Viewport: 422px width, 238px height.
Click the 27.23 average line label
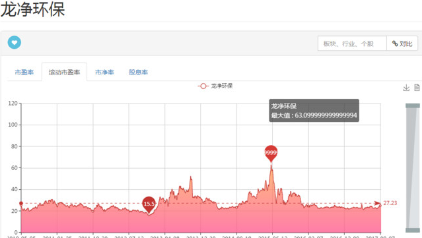click(x=390, y=203)
